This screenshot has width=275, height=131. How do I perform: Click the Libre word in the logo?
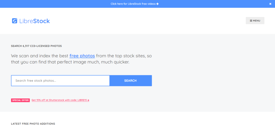click(x=26, y=21)
